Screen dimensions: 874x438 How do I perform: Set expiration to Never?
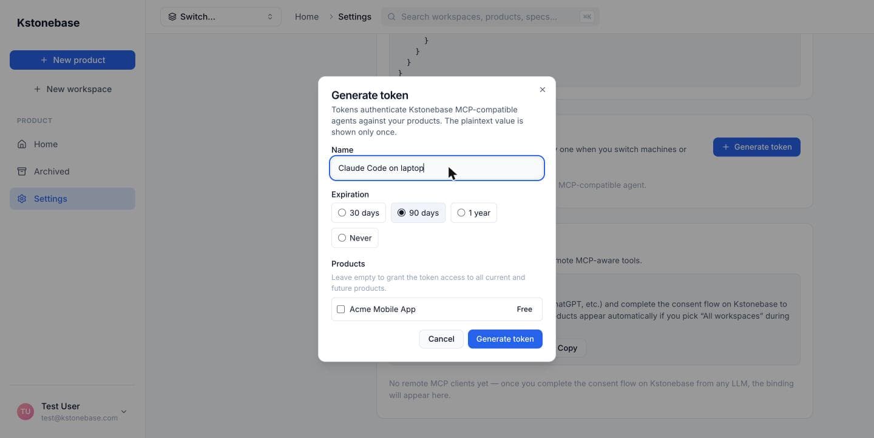(354, 238)
